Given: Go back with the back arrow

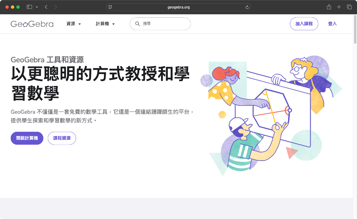Looking at the screenshot, I should click(x=46, y=7).
